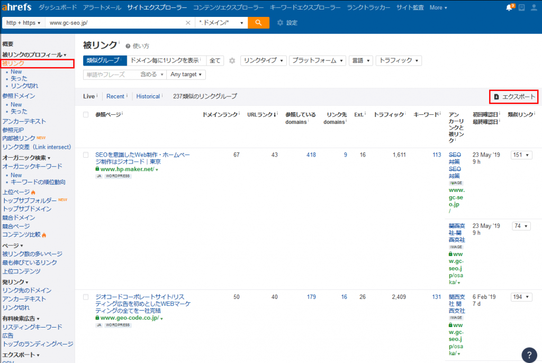Open the http + https protocol dropdown

pyautogui.click(x=23, y=23)
